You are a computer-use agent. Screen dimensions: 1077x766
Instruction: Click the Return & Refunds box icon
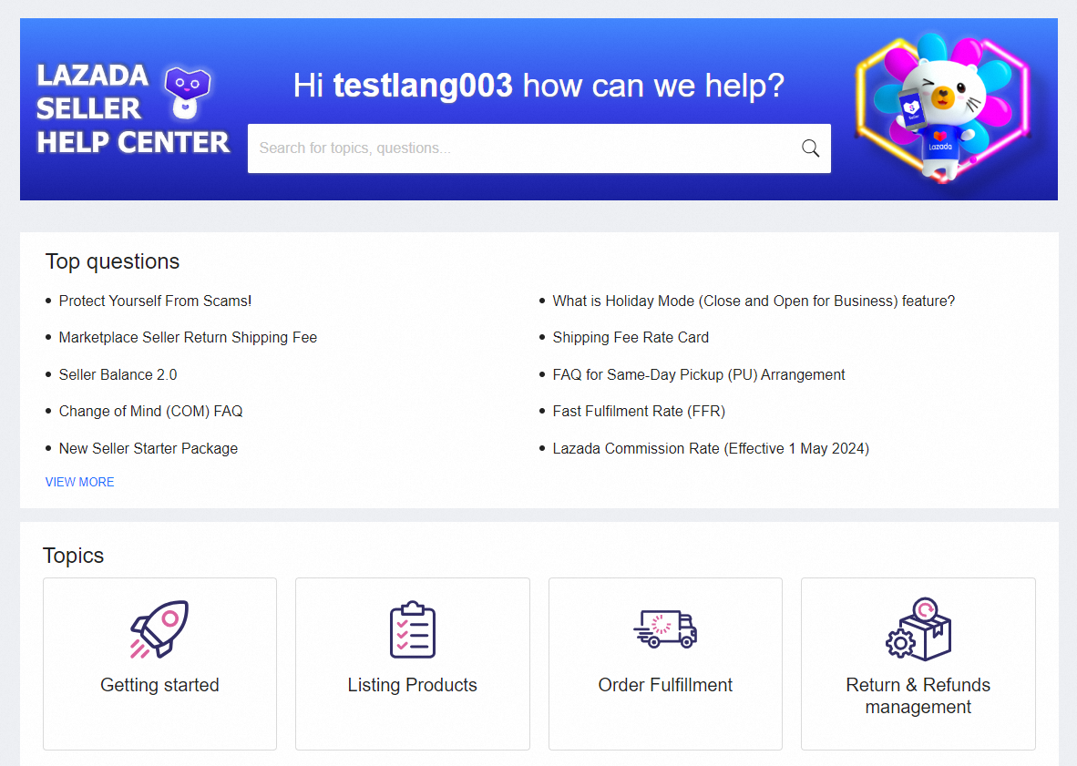918,629
